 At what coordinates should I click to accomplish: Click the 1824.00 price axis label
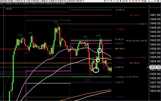[155, 91]
